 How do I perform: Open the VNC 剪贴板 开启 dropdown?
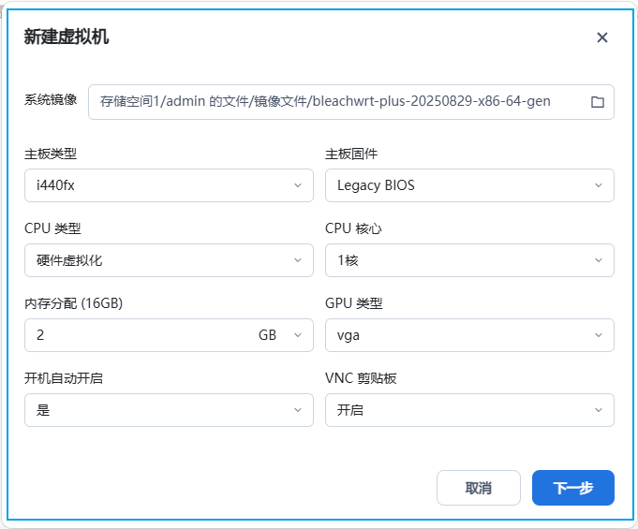click(x=469, y=410)
